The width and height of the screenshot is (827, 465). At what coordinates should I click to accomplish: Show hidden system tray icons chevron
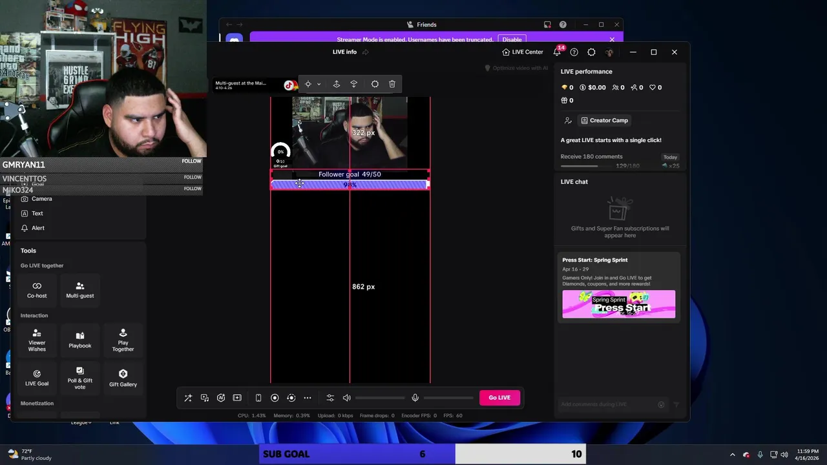click(x=732, y=455)
